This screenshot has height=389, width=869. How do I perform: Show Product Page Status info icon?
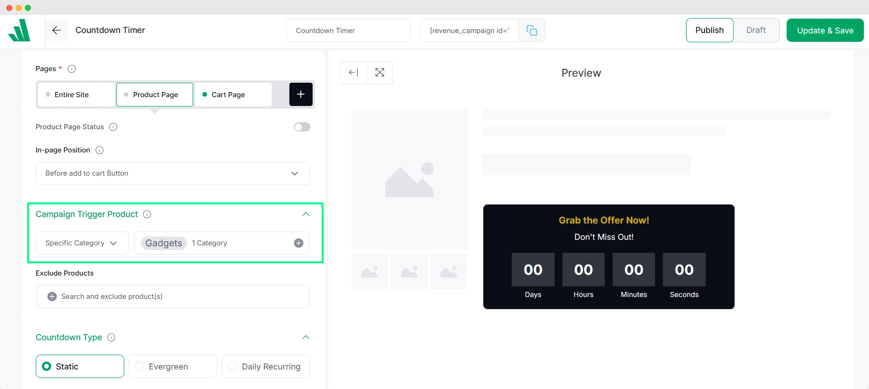coord(113,127)
